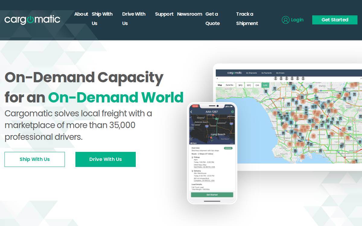Screen dimensions: 362x226
Task: Click the Login text link
Action: click(297, 20)
